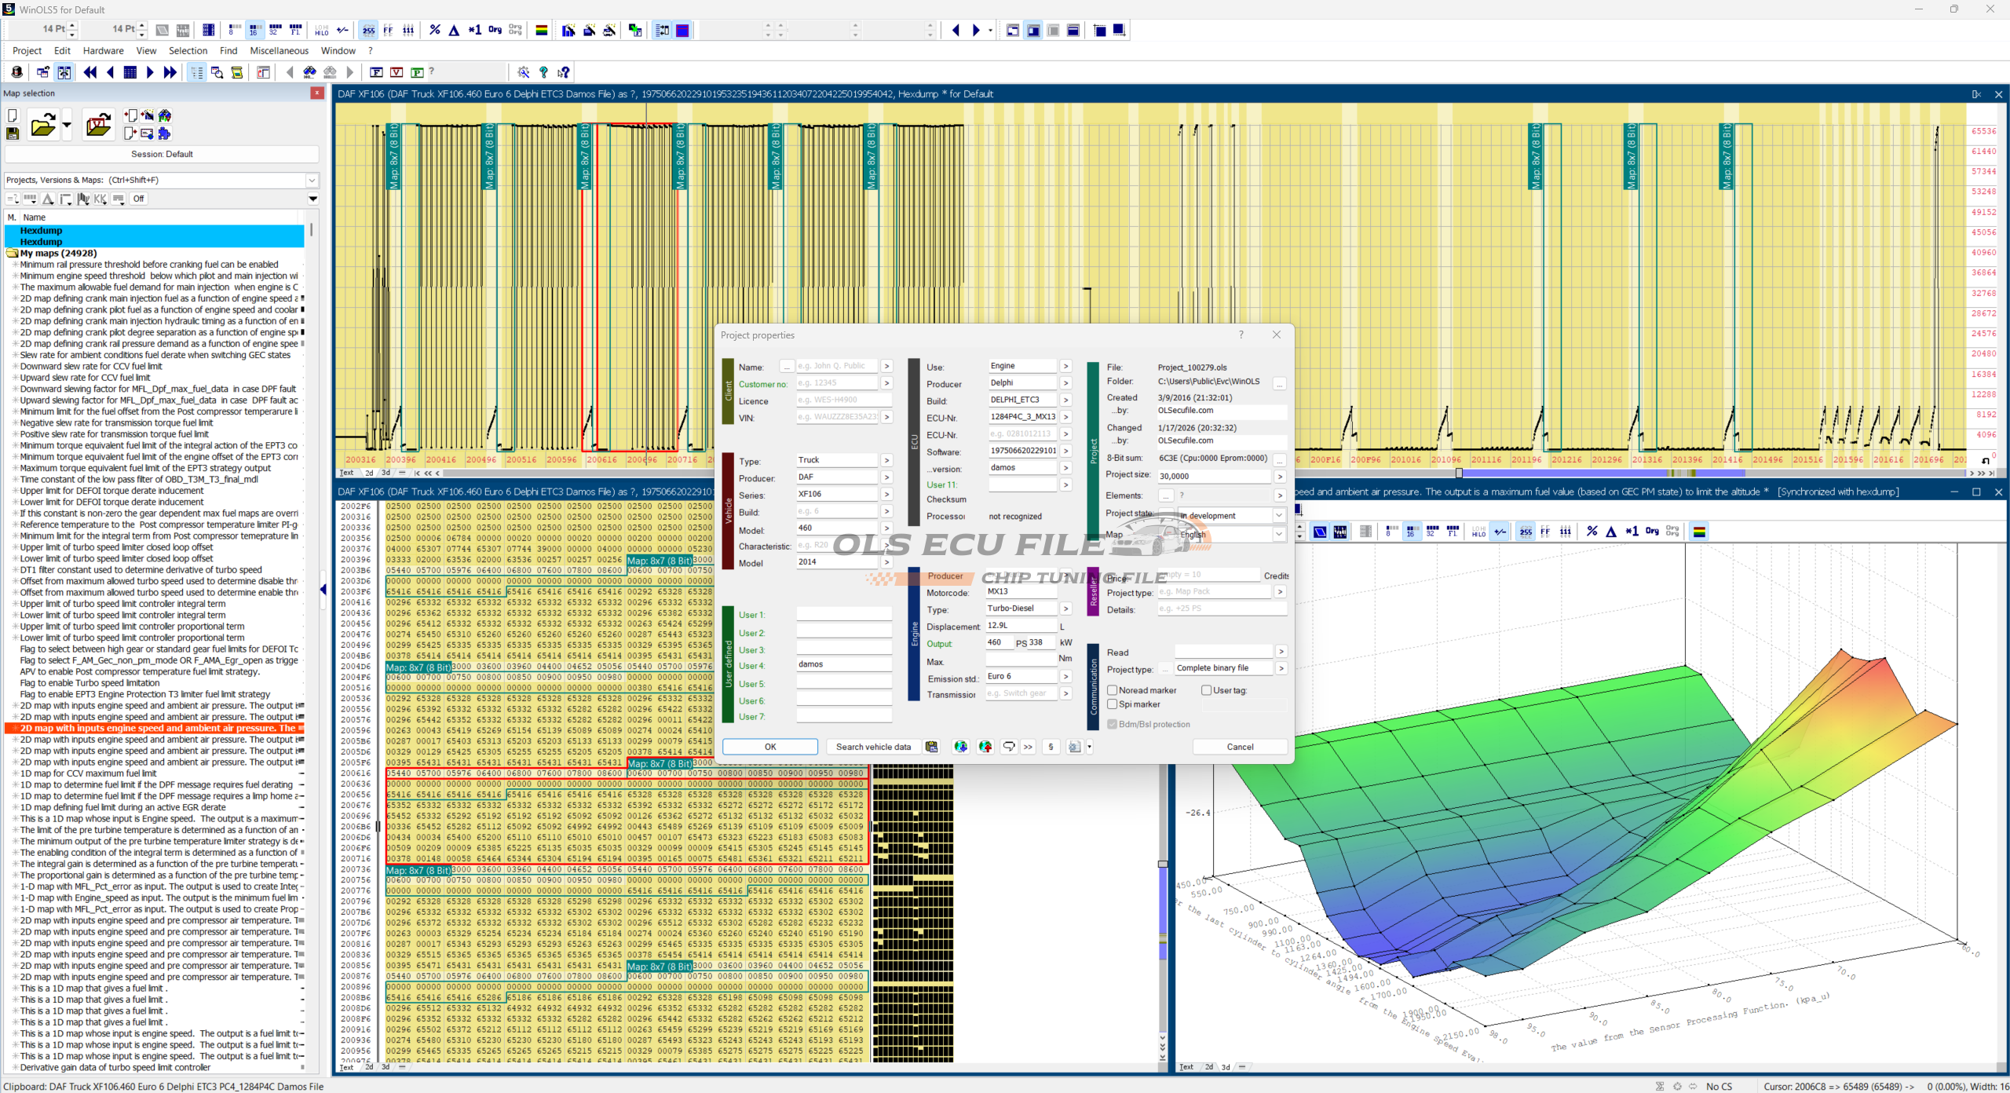Click the rainbow color bars toolbar icon
The image size is (2010, 1093).
point(541,30)
